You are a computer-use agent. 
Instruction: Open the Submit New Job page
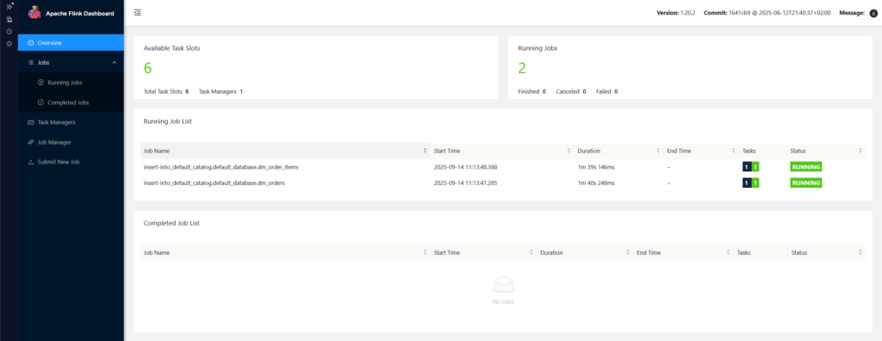tap(71, 162)
